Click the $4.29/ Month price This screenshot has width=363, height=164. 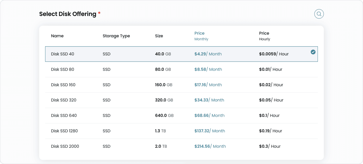[x=208, y=54]
